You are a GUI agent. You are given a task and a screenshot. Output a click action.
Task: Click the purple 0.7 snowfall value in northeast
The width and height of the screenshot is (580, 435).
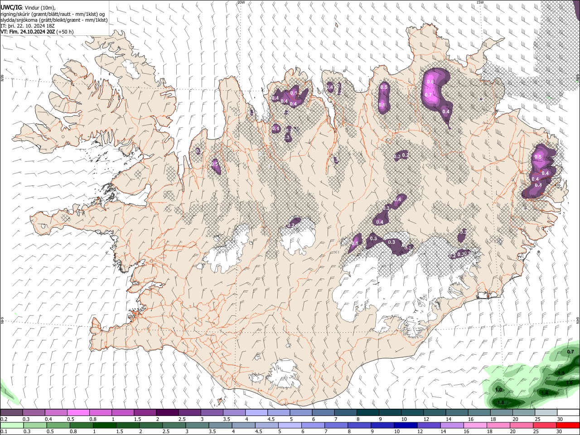(428, 94)
